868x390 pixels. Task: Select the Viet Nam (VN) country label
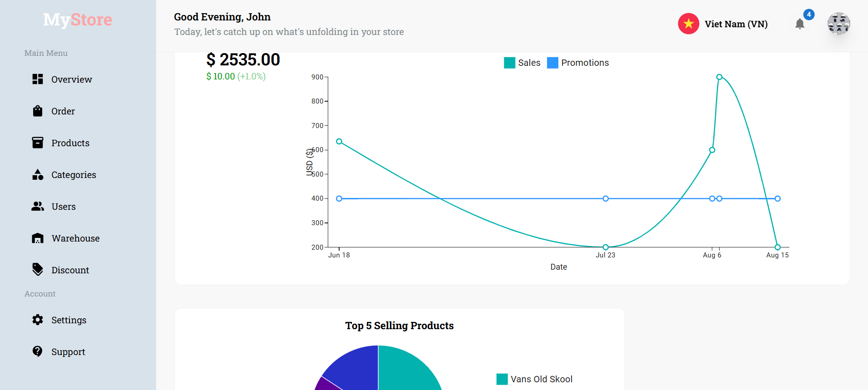coord(736,24)
